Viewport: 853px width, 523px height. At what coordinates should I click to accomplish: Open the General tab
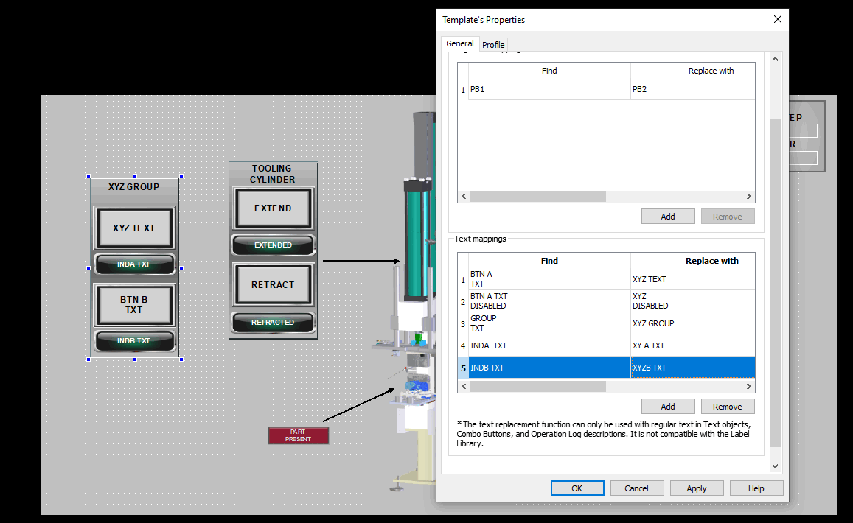(x=460, y=44)
